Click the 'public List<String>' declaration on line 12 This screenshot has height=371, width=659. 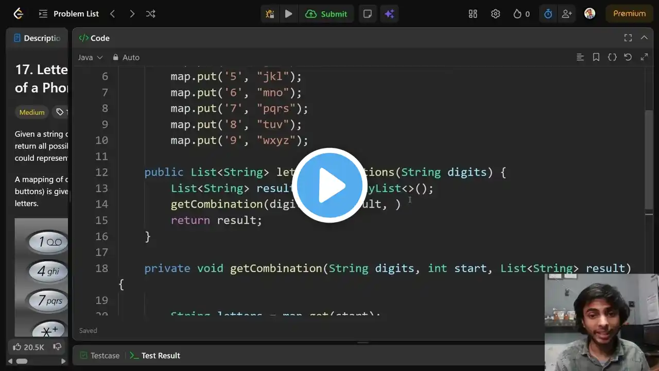207,173
